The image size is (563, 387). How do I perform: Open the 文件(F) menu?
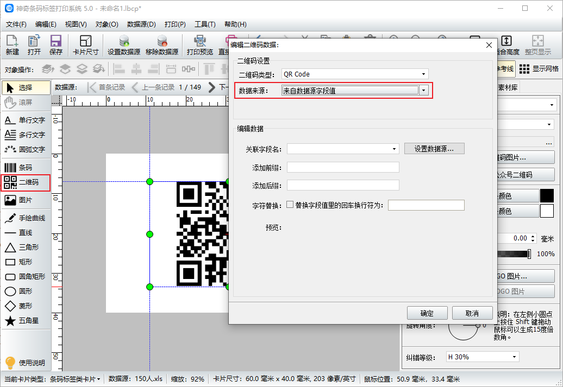coord(16,24)
